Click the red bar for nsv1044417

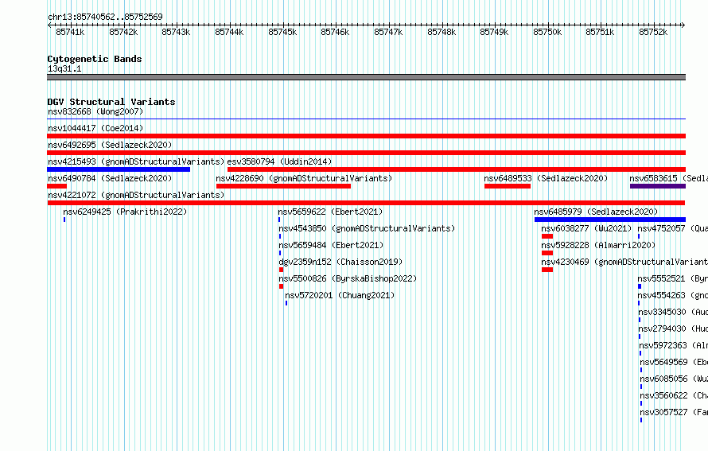click(x=366, y=136)
